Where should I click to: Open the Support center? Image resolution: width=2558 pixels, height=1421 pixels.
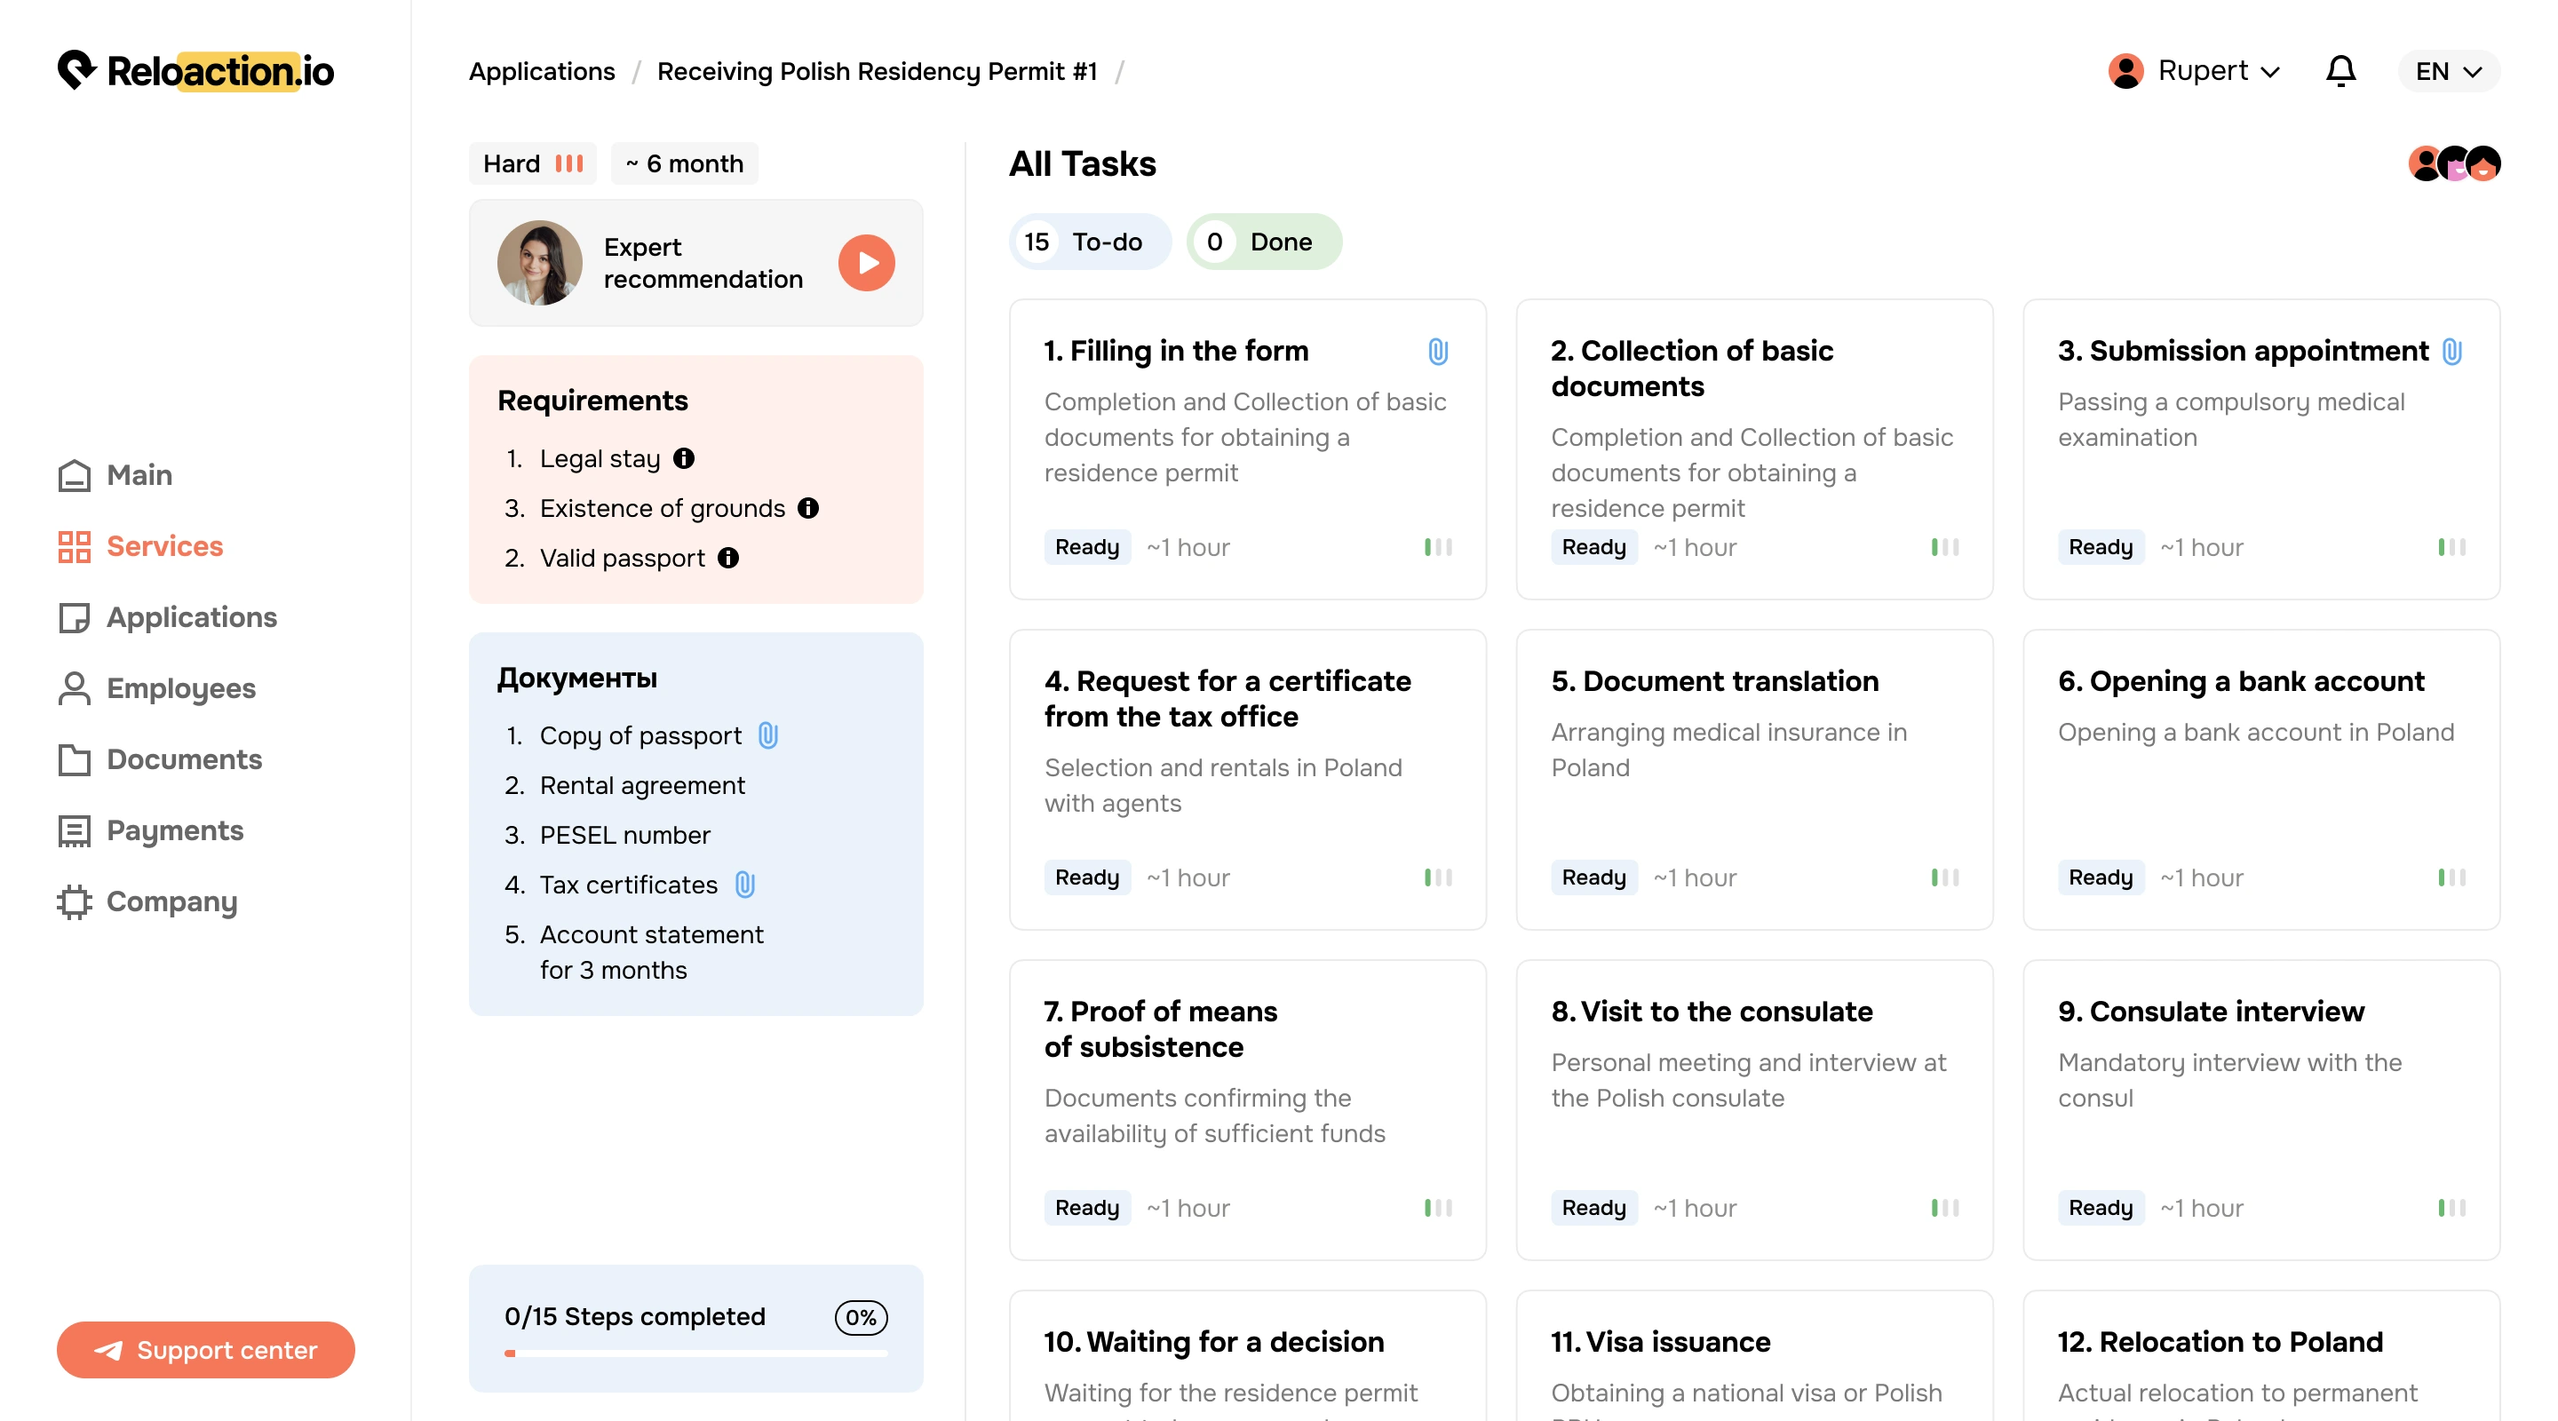[205, 1349]
